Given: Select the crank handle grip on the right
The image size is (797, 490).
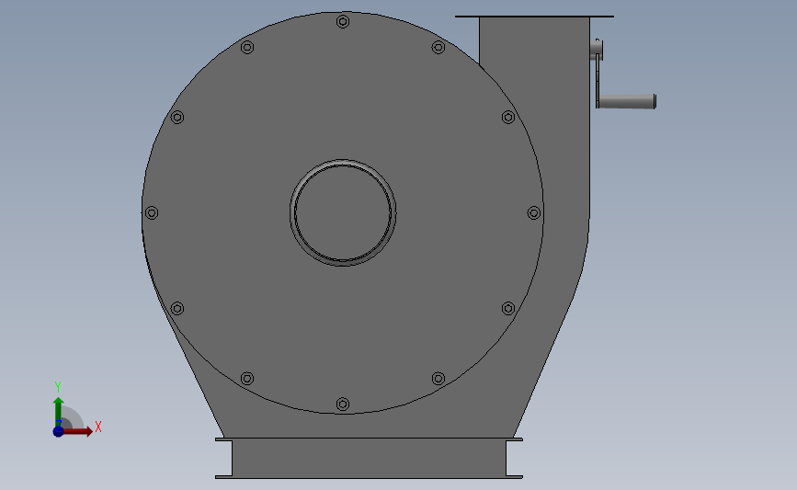Looking at the screenshot, I should (627, 101).
